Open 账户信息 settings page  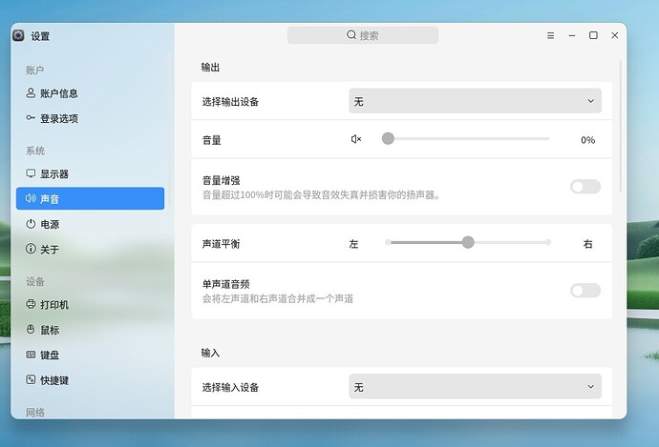pyautogui.click(x=90, y=93)
